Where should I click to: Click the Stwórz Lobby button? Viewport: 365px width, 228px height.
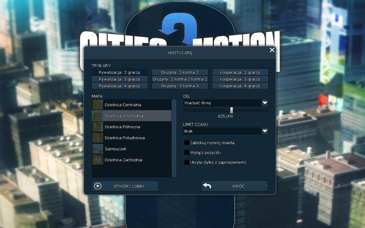125,186
